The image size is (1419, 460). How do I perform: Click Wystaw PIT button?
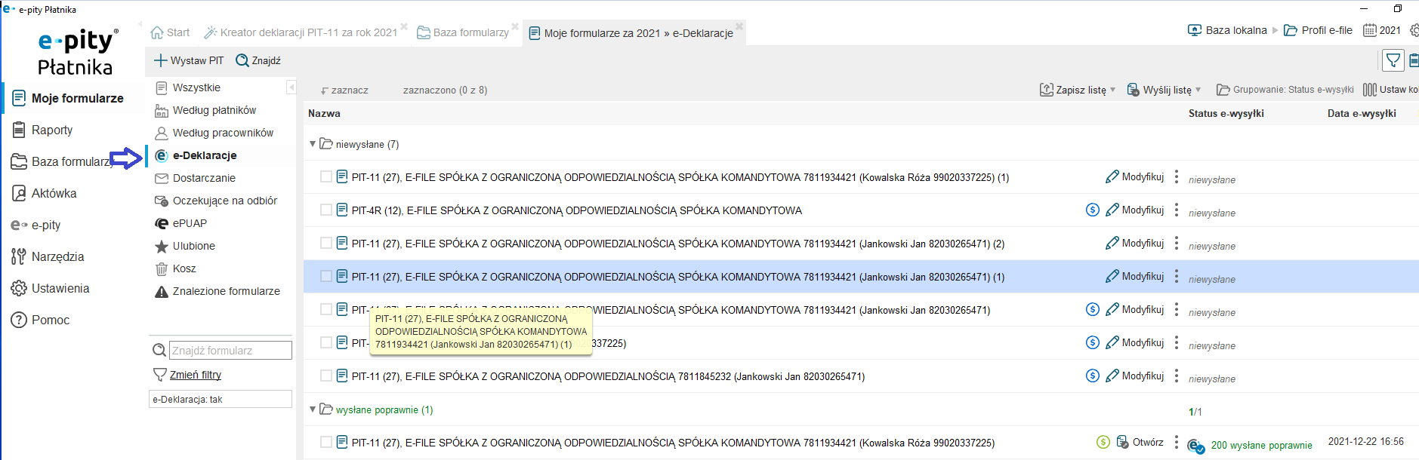pyautogui.click(x=189, y=60)
